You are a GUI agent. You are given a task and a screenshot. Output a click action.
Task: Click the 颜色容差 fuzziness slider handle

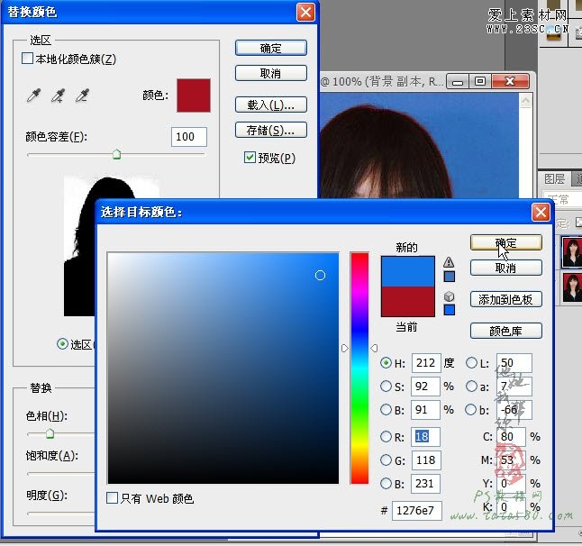pos(116,155)
